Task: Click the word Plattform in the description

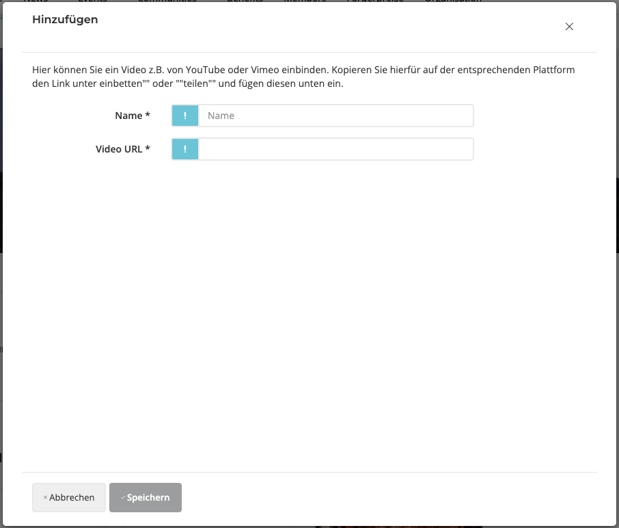Action: coord(553,70)
